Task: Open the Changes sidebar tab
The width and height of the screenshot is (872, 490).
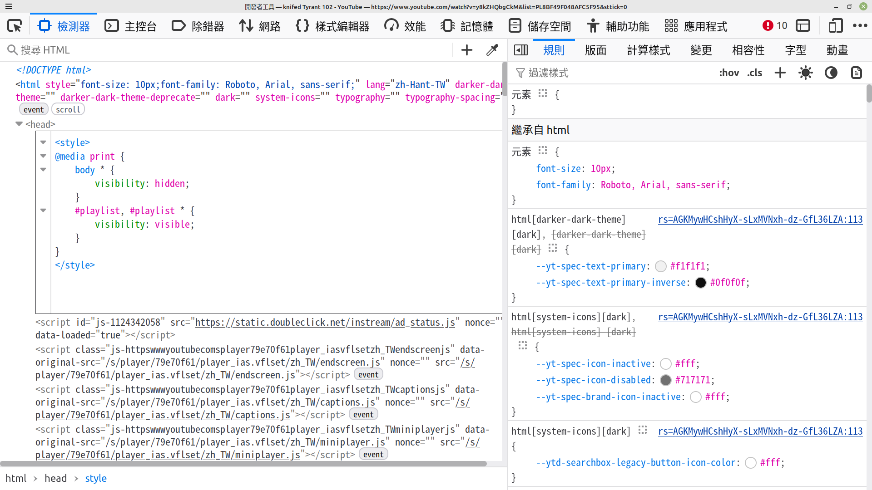Action: coord(701,50)
